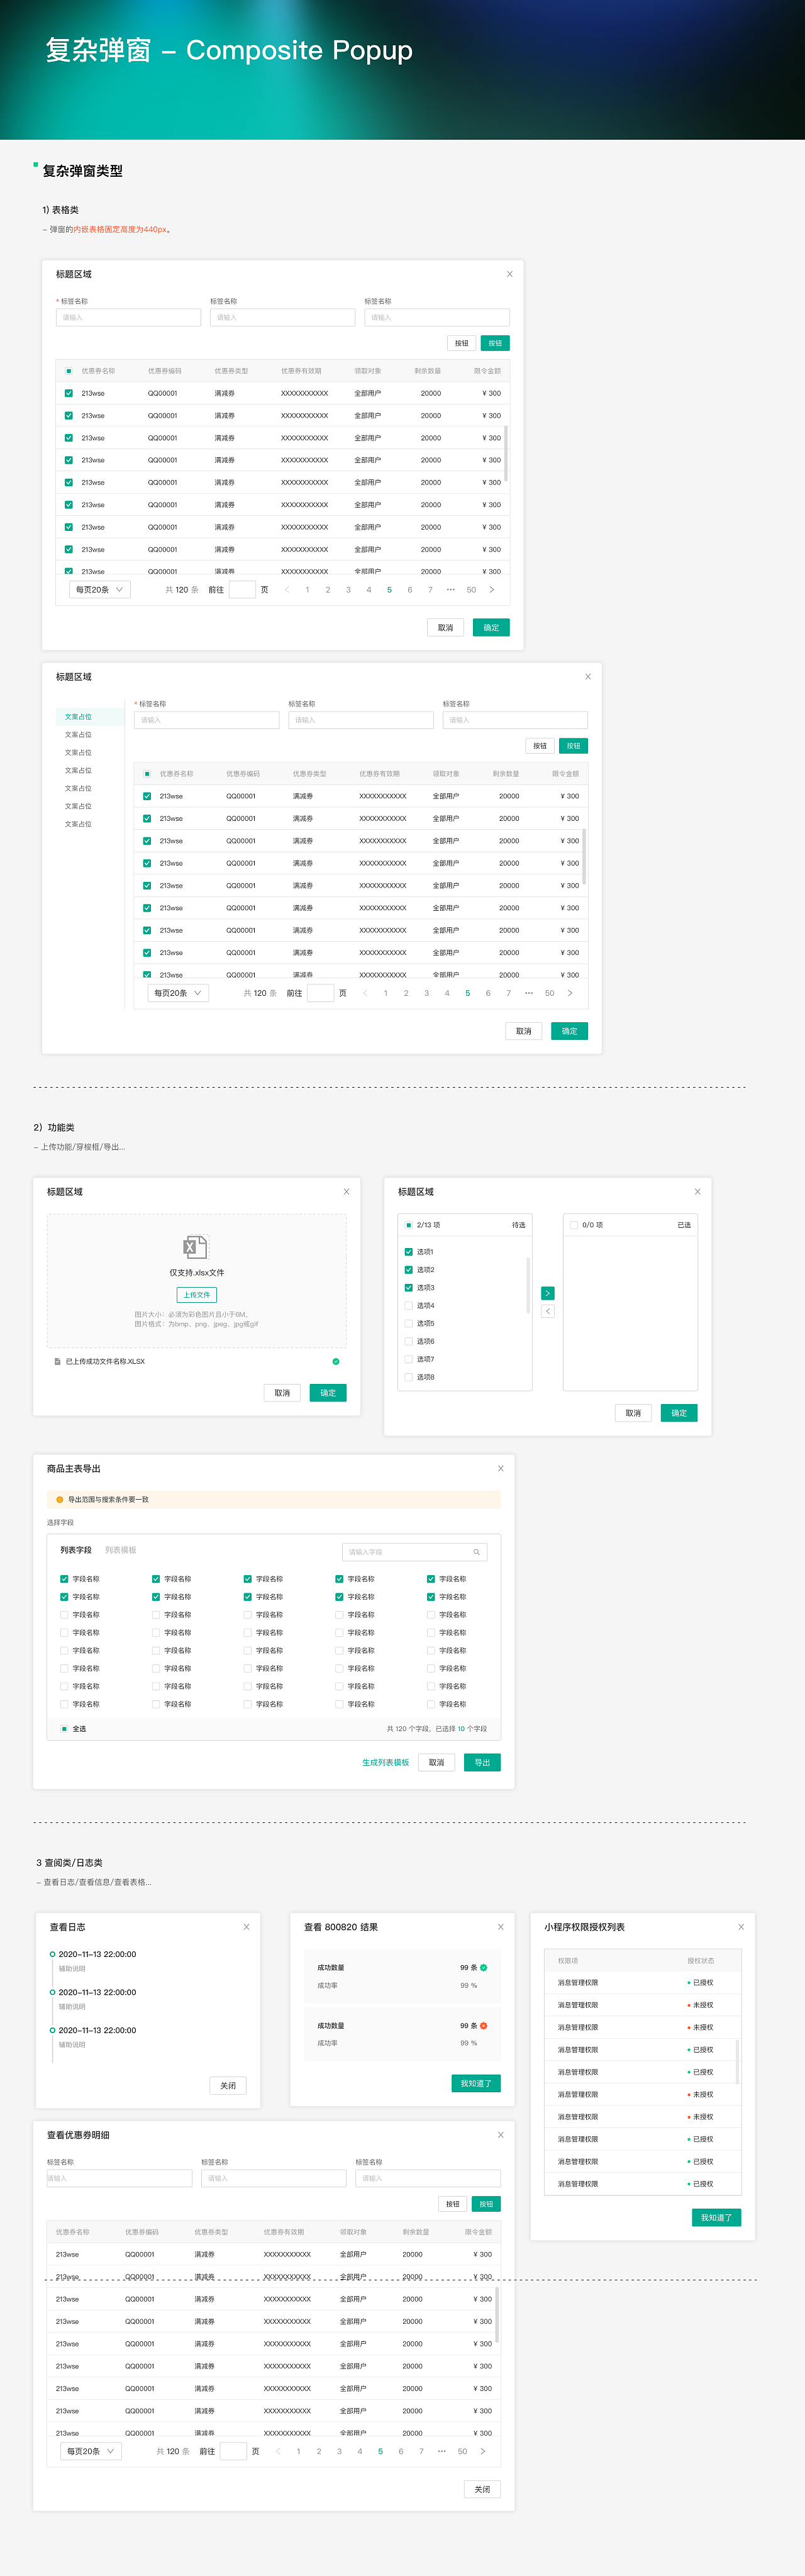The height and width of the screenshot is (2576, 805).
Task: Toggle the 0/0 项 checkbox in the 已选 panel
Action: coord(574,1224)
